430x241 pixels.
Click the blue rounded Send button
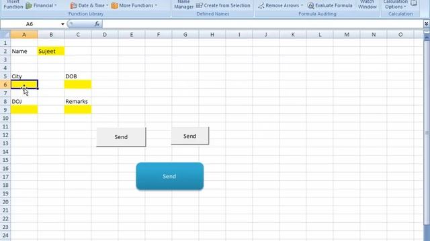coord(170,176)
